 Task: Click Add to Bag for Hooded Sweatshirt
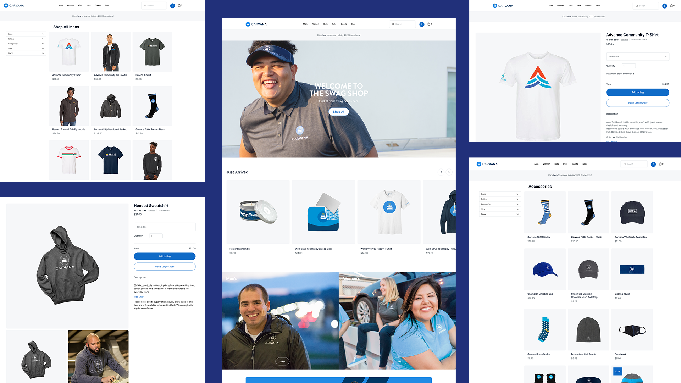165,256
